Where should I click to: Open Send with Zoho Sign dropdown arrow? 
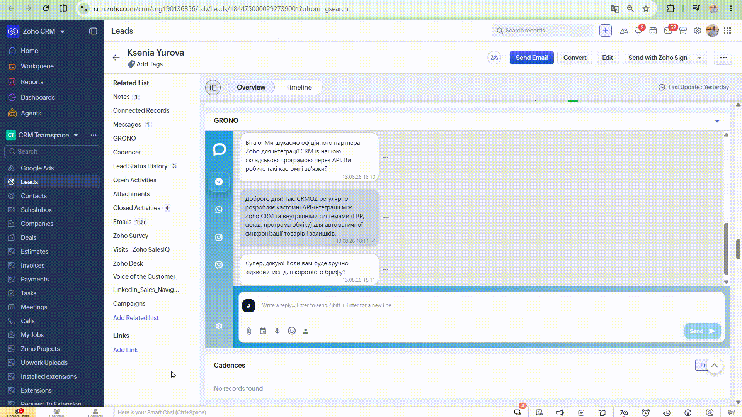pos(700,58)
